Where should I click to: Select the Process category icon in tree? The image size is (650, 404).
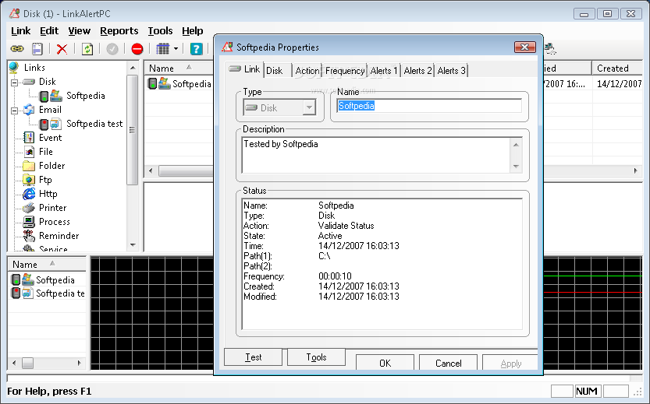point(29,222)
